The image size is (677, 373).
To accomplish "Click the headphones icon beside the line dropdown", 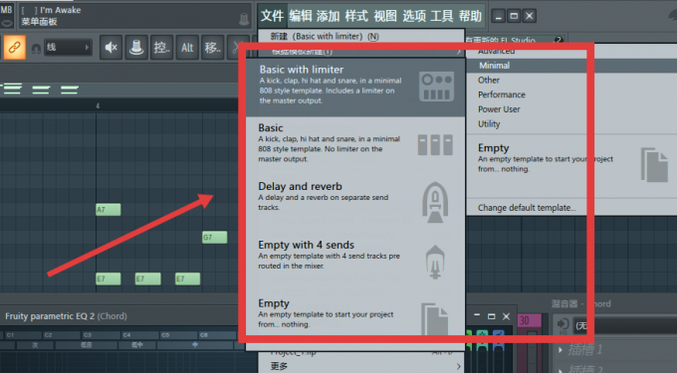I will pos(36,49).
